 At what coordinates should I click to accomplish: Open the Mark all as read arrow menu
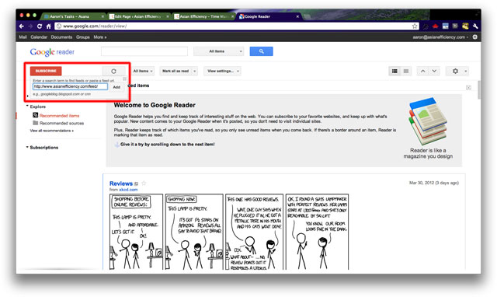click(195, 71)
